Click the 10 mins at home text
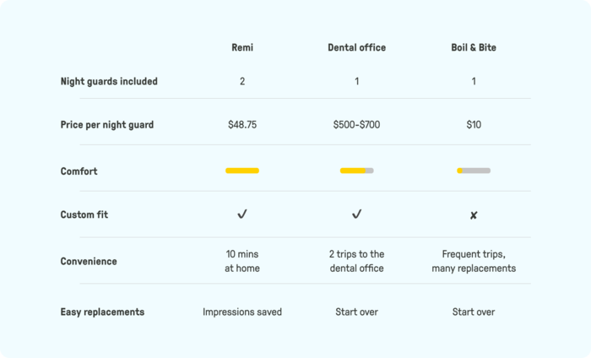 click(242, 261)
